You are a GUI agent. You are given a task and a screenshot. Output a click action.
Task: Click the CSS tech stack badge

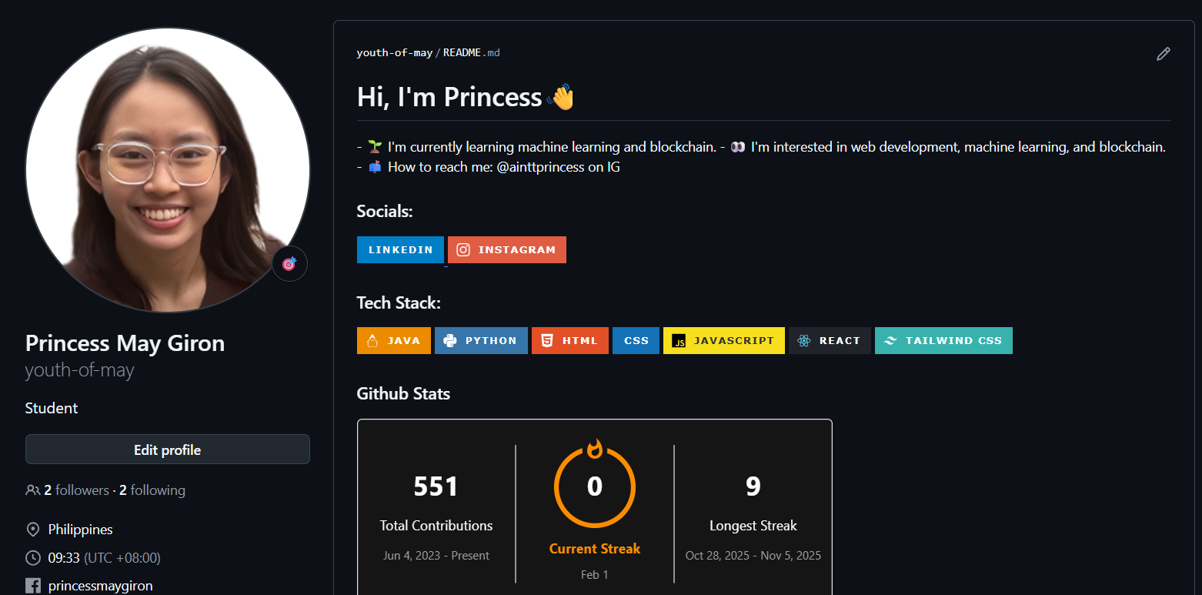636,341
